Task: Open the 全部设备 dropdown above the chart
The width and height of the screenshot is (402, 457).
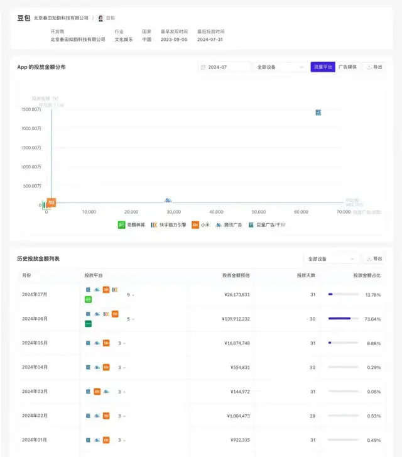Action: pos(280,67)
